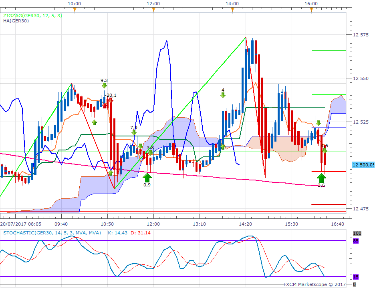Click the stochastic 85 overbought level tag
375x288 pixels.
[x=356, y=241]
